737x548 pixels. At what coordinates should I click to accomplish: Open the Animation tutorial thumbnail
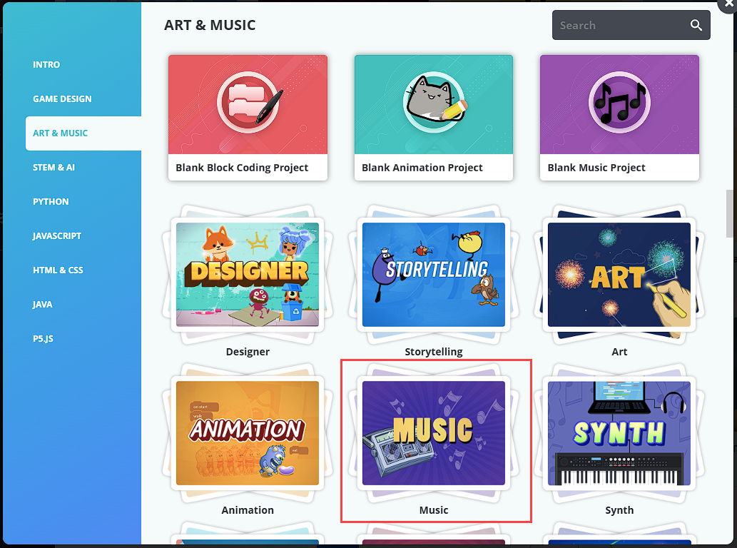tap(248, 433)
